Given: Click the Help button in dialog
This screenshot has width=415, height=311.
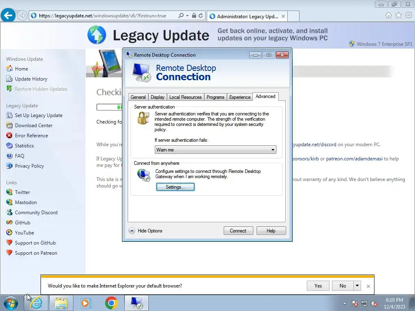Looking at the screenshot, I should tap(271, 230).
